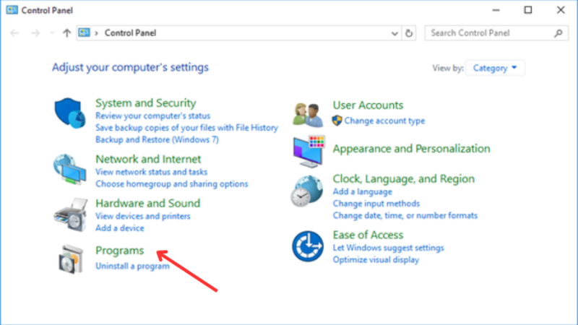Click View network status and tasks
Screen dimensions: 578x325
coord(152,172)
